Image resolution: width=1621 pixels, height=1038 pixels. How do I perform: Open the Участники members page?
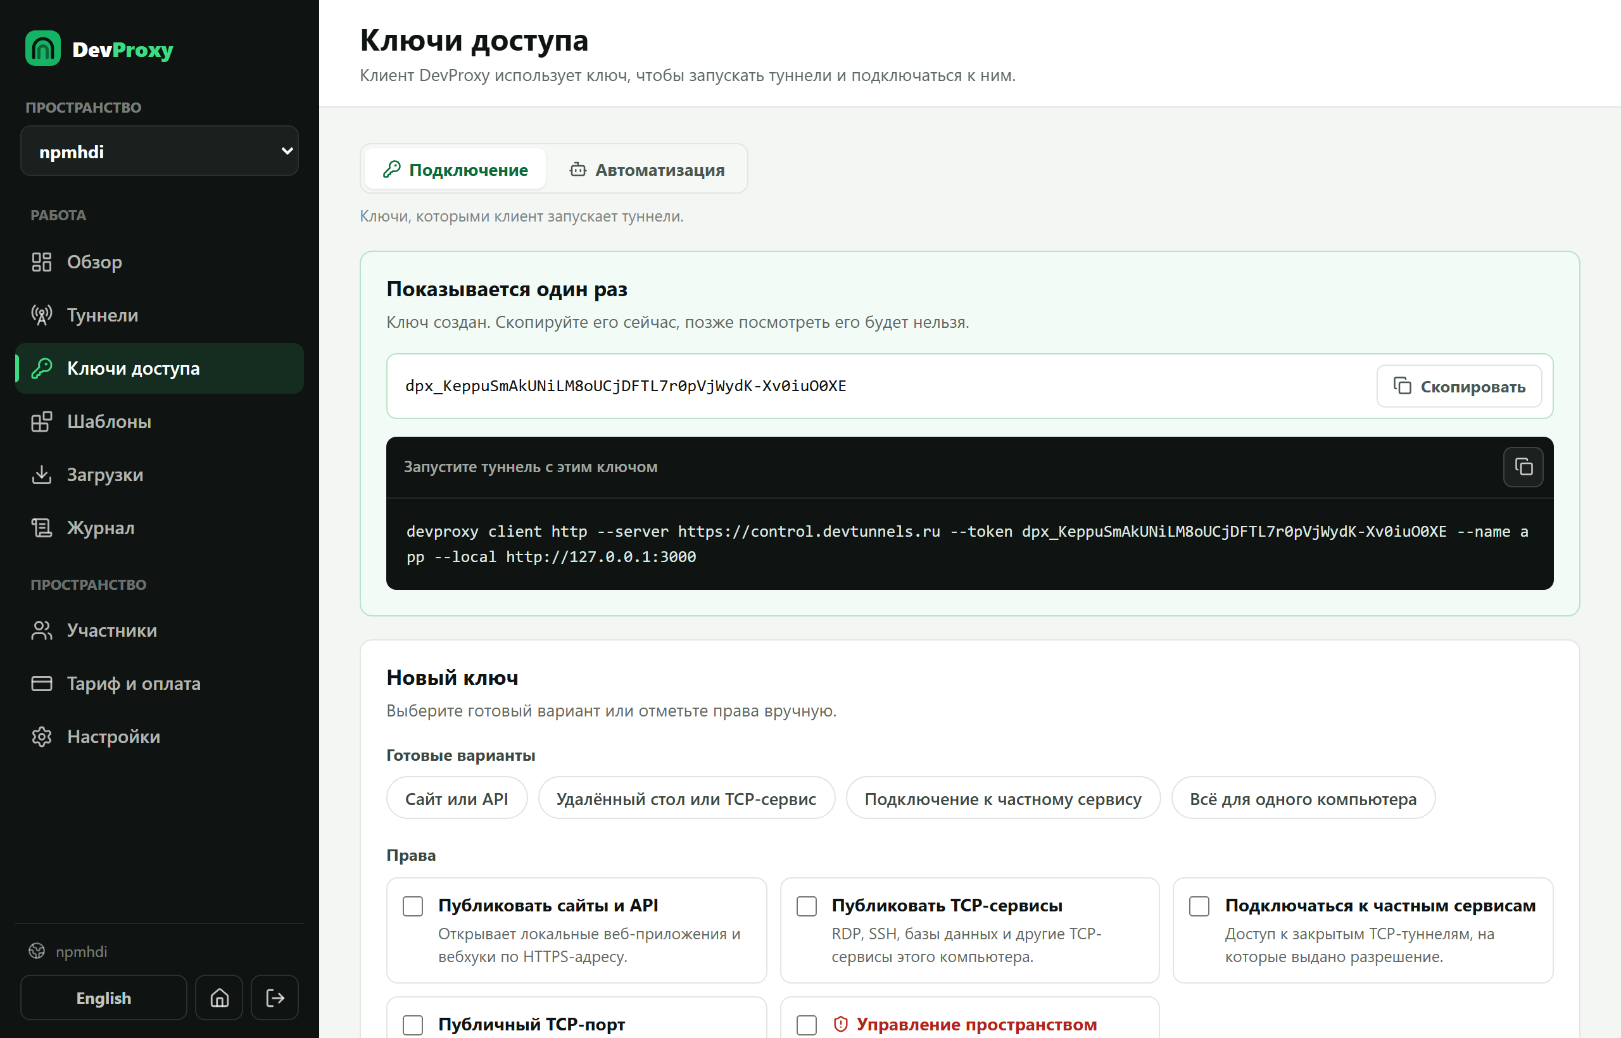(159, 631)
